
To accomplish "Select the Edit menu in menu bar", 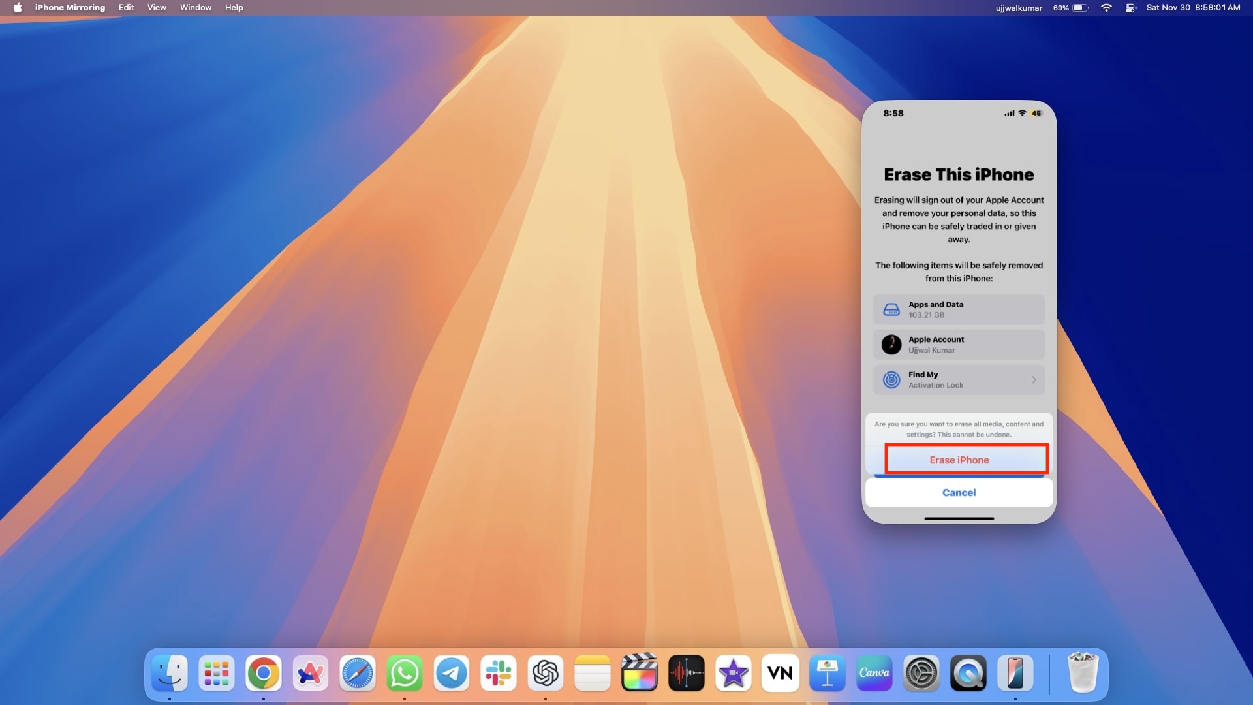I will (x=126, y=7).
